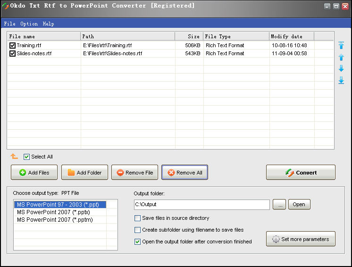Viewport: 352px width, 267px height.
Task: Minimize the Okdo converter window
Action: (327, 6)
